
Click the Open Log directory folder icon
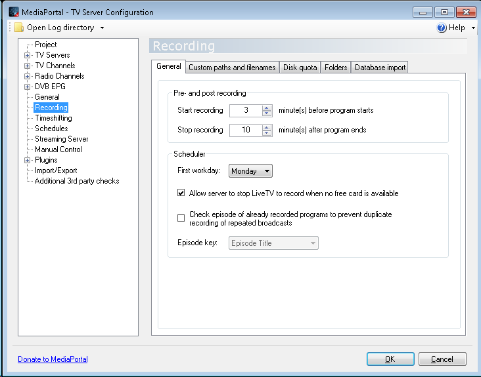pos(19,28)
